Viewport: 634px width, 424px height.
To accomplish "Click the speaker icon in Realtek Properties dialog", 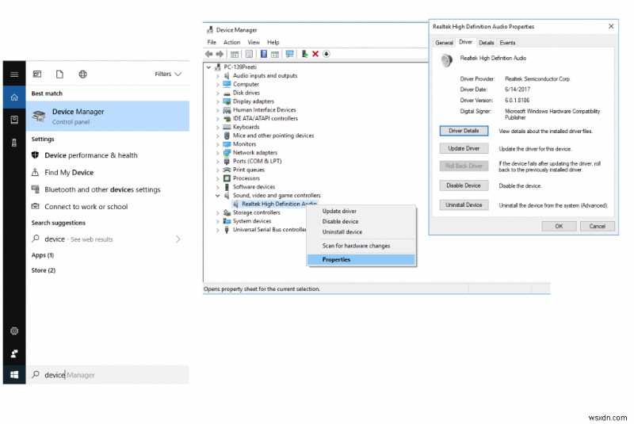I will coord(446,61).
